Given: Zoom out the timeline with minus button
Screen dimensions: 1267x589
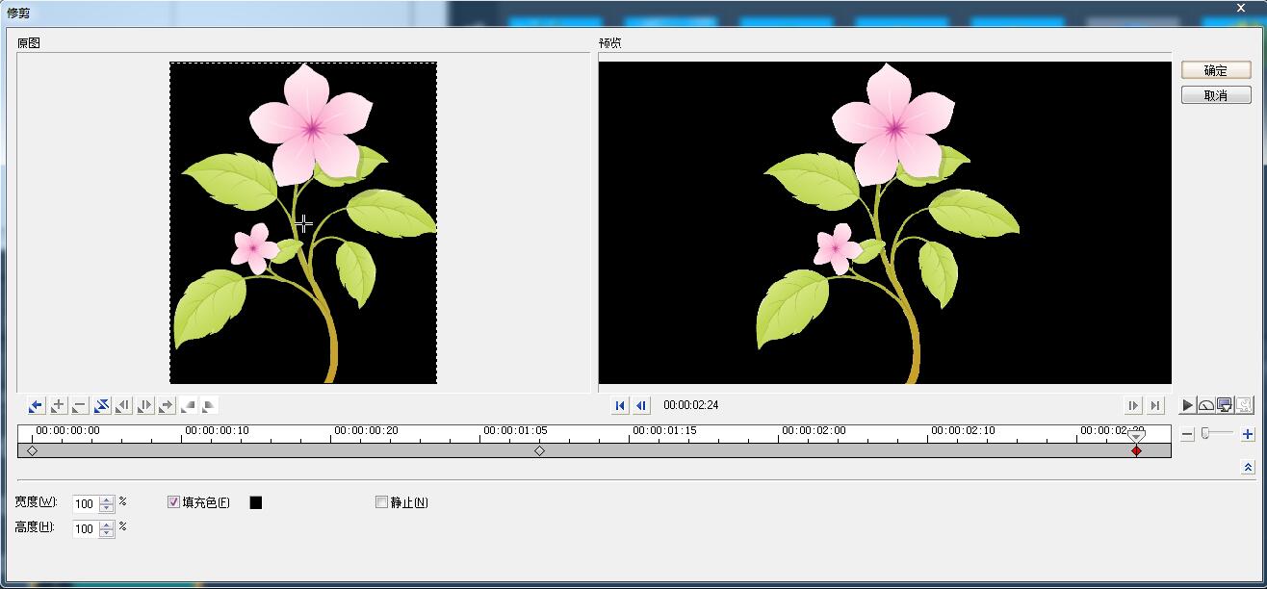Looking at the screenshot, I should (1188, 435).
